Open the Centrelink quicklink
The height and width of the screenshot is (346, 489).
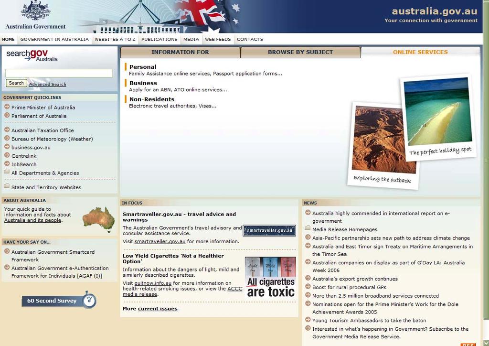(24, 156)
